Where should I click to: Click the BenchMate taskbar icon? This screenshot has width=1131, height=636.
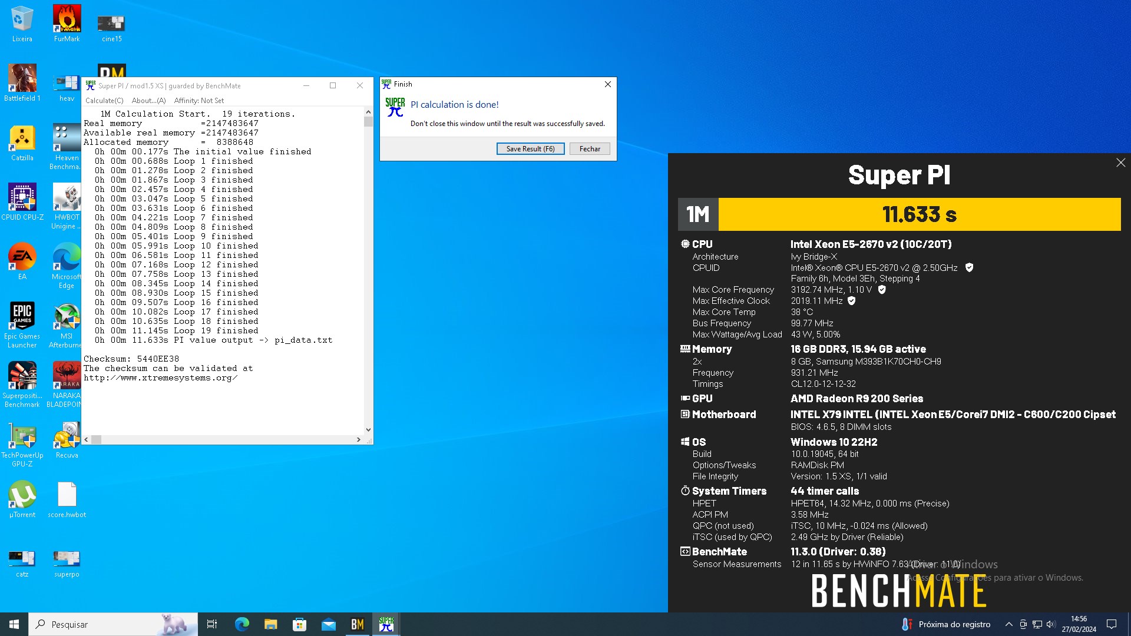[358, 624]
